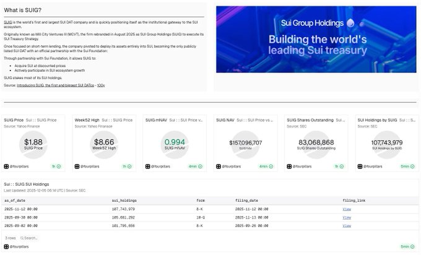Sort by the sui_holdings column header
This screenshot has width=421, height=255.
[x=124, y=201]
